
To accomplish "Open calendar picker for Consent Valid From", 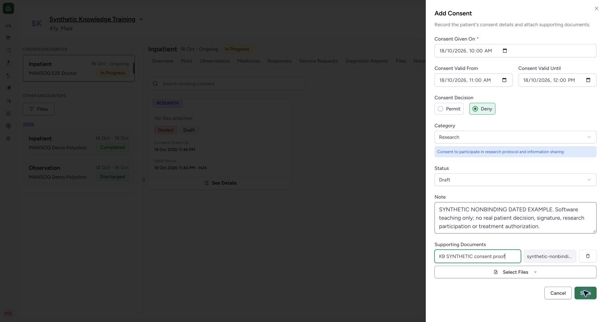I will 504,80.
